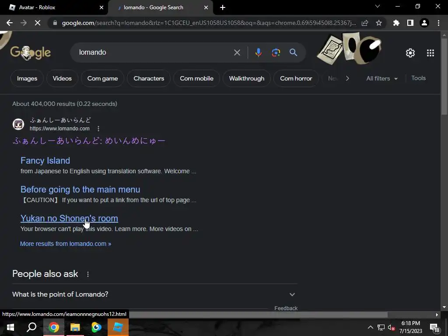Open People also ask options menu

coord(87,274)
